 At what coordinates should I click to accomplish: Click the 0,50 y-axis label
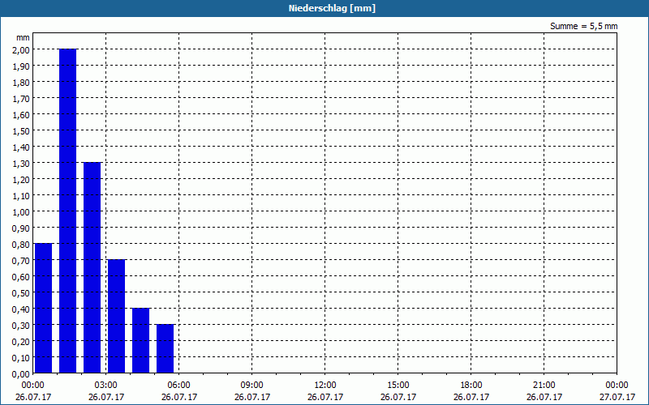[23, 292]
